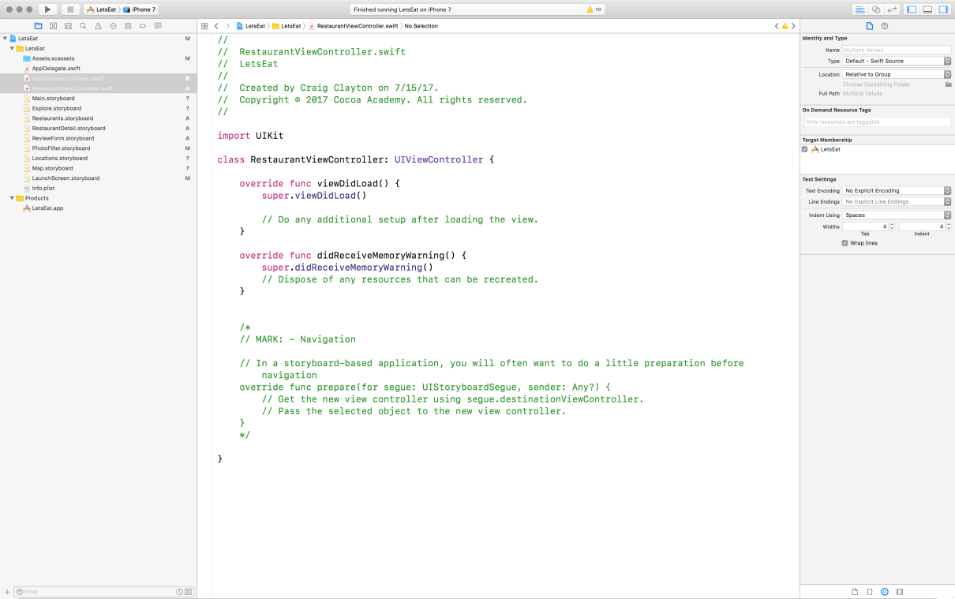This screenshot has height=599, width=955.
Task: Open the Test navigator diamond icon
Action: (113, 26)
